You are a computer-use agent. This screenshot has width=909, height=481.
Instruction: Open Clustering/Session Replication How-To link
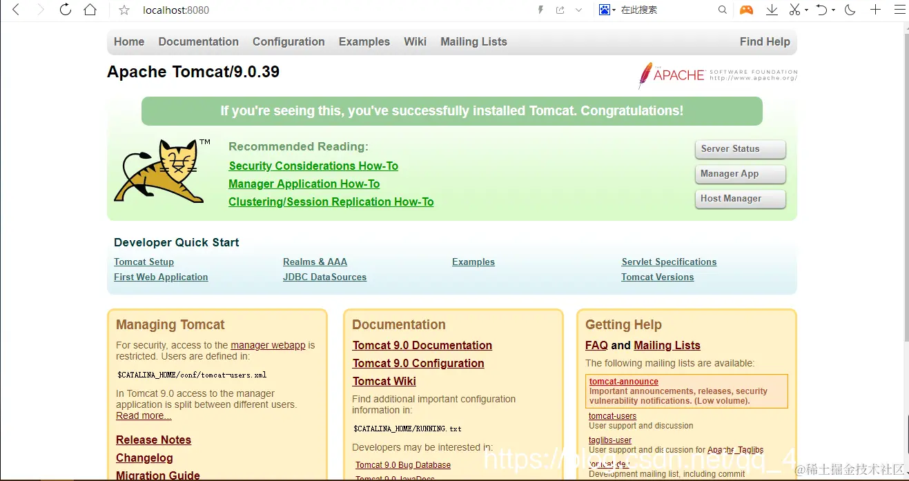coord(331,202)
